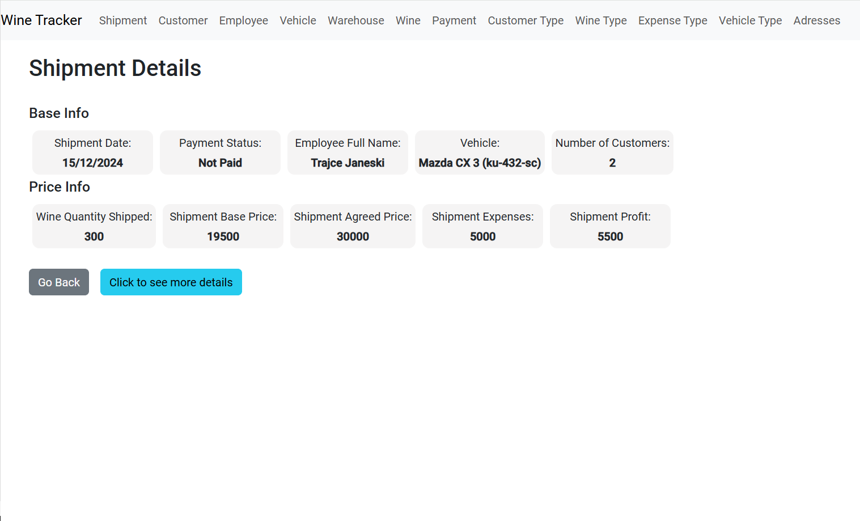Open the Vehicle Type nav link

[750, 20]
